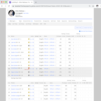
Task: Close the LetsPlay3 browser tab
Action: pyautogui.click(x=32, y=2)
